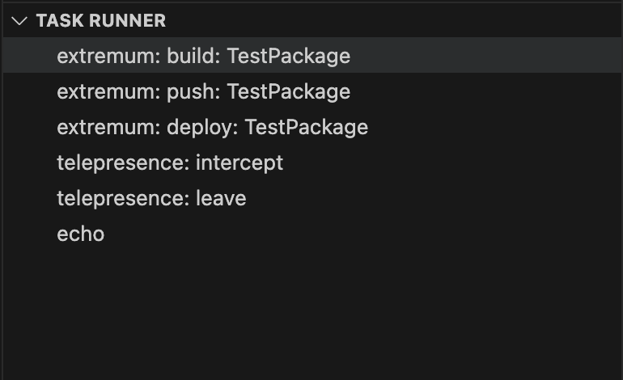
Task: Click the TASK RUNNER panel header title
Action: coord(100,21)
